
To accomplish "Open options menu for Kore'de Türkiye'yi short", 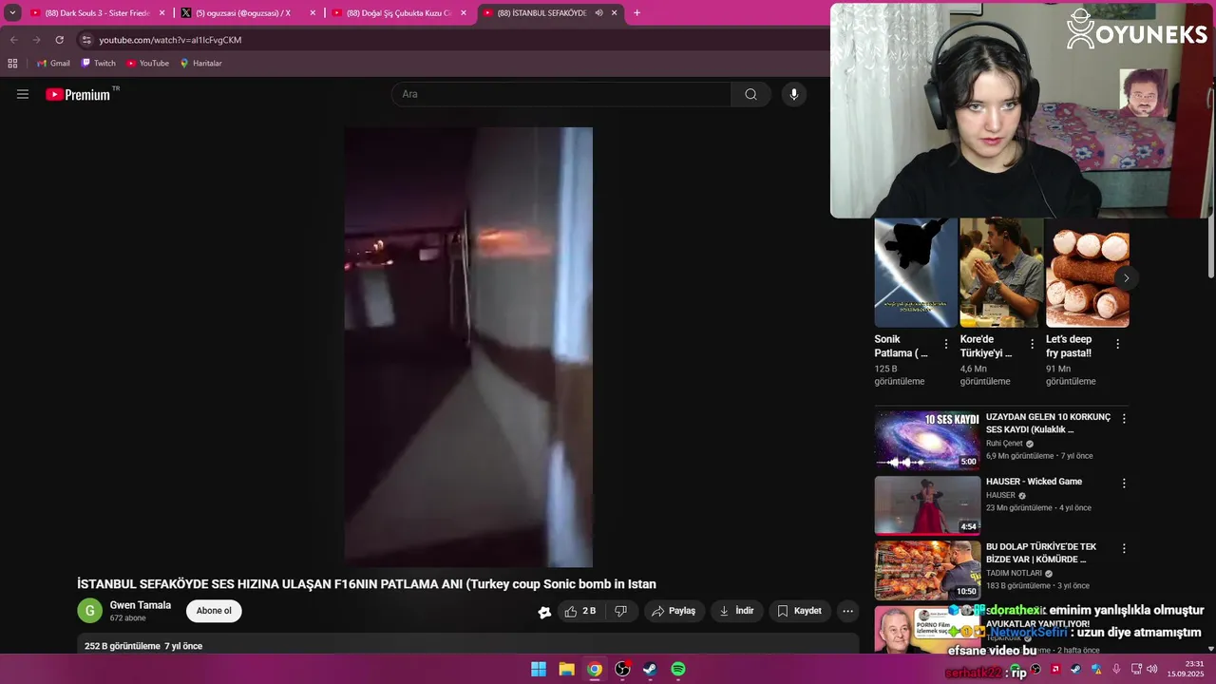I will coord(1032,344).
